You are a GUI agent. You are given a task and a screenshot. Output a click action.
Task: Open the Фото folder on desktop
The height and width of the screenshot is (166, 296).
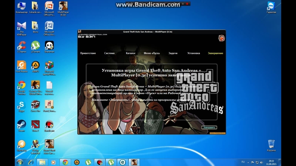coord(35,27)
